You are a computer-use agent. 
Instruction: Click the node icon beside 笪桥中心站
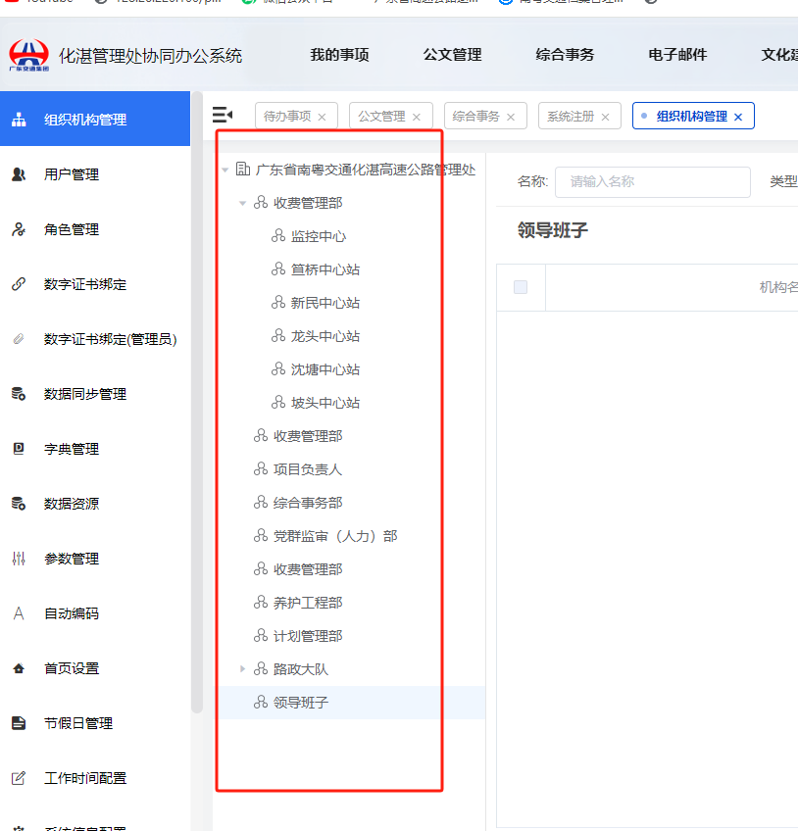click(x=278, y=269)
